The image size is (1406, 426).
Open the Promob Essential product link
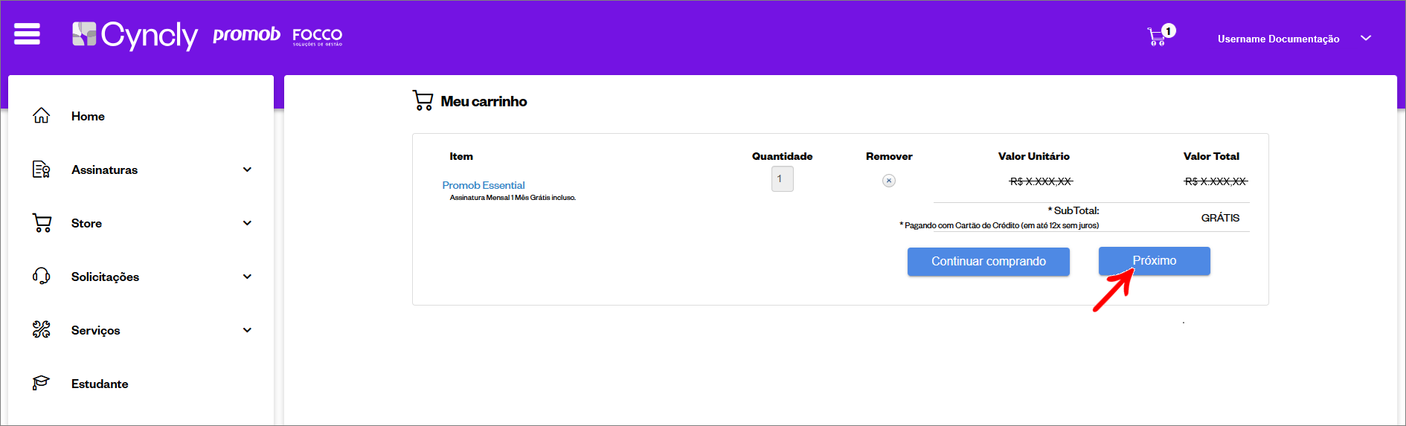tap(484, 185)
